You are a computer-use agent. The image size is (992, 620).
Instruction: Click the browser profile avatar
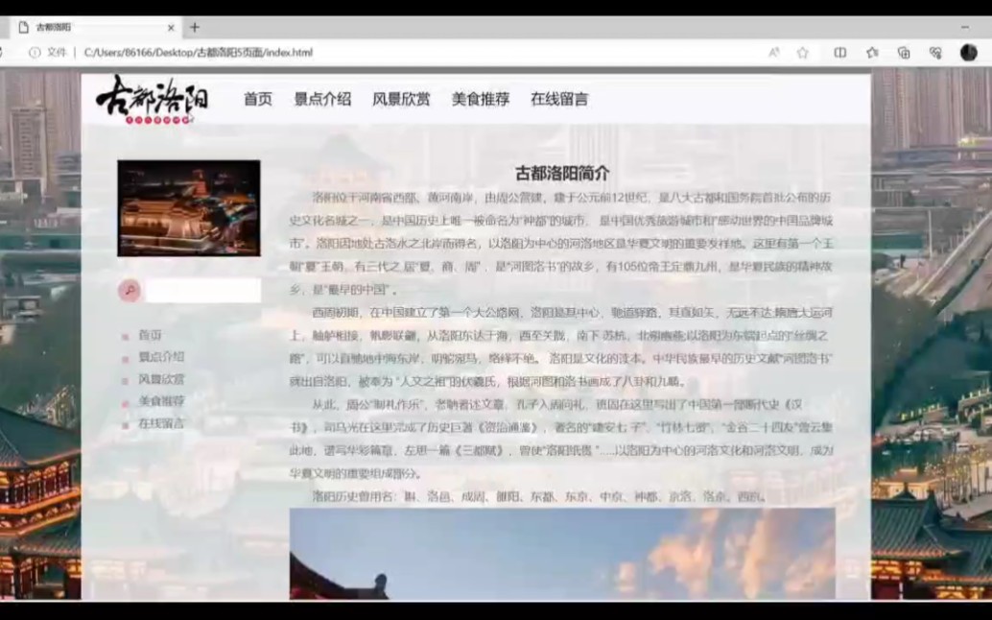tap(968, 53)
